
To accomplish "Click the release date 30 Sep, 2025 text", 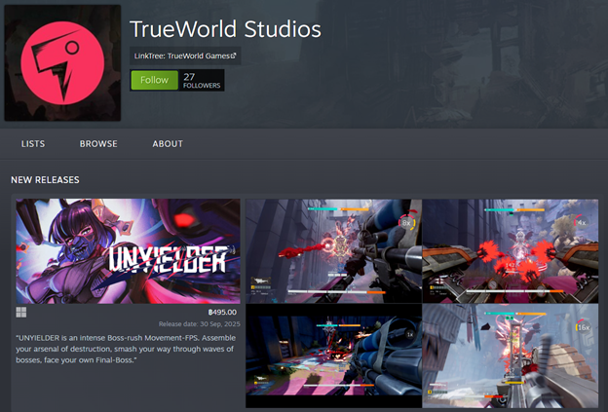I will click(198, 323).
